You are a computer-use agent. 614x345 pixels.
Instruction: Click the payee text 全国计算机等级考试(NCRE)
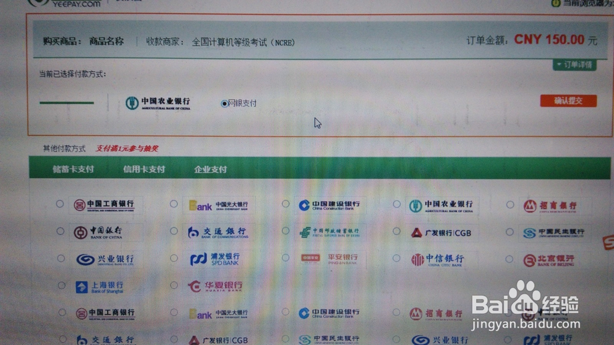(243, 42)
